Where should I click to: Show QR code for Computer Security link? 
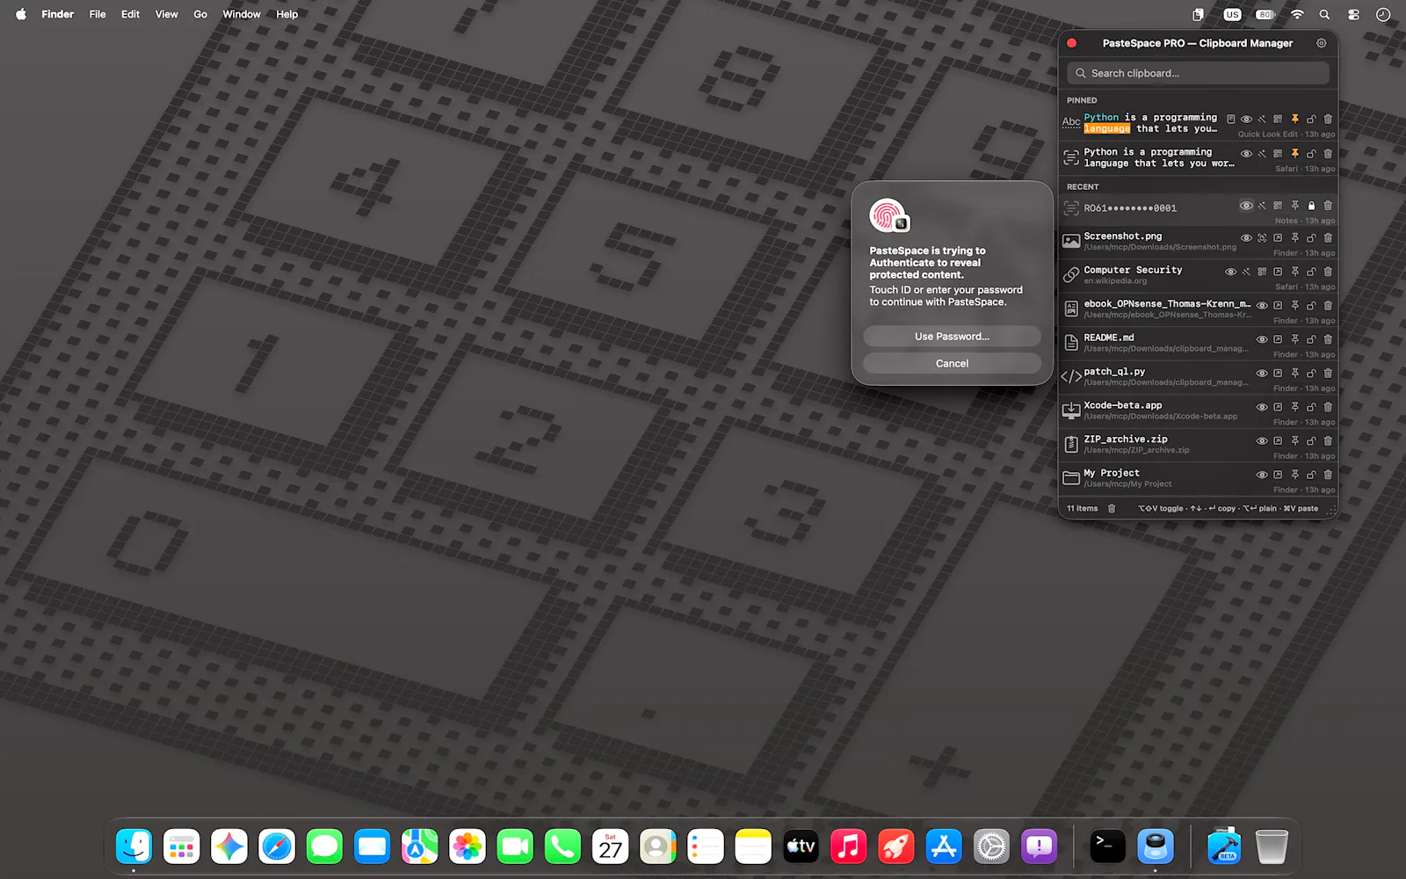tap(1262, 272)
